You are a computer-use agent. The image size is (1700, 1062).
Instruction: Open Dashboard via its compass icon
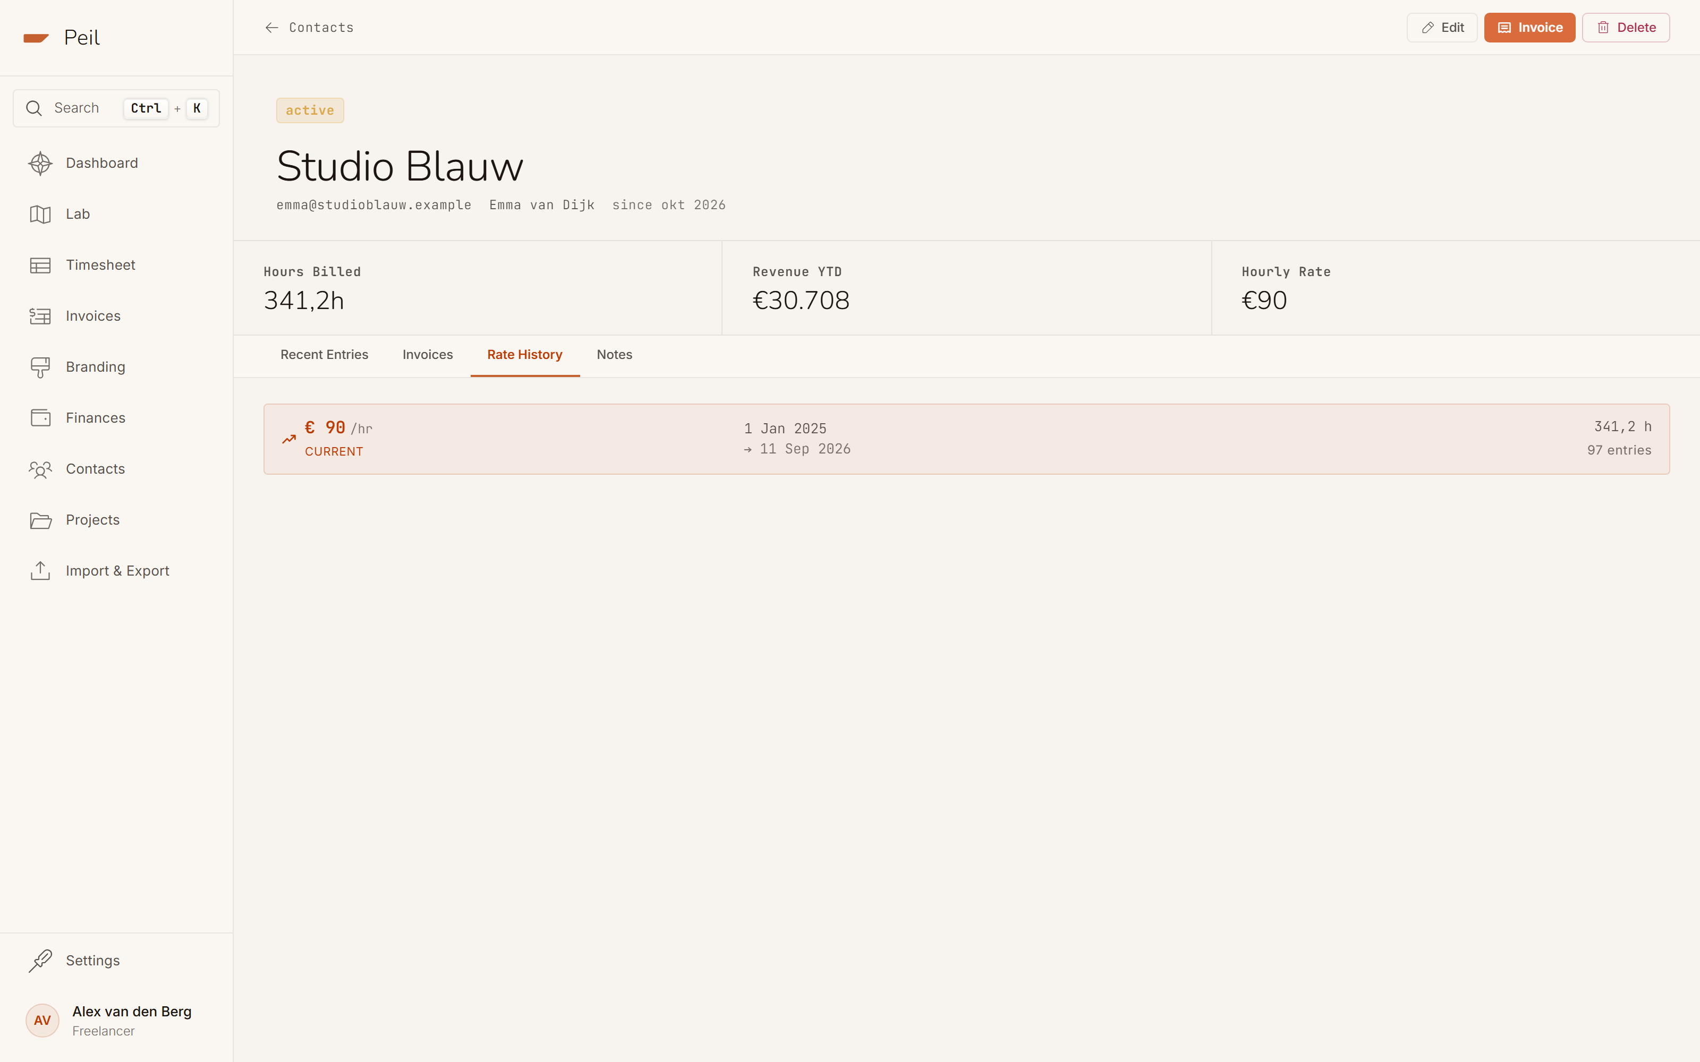pos(40,163)
